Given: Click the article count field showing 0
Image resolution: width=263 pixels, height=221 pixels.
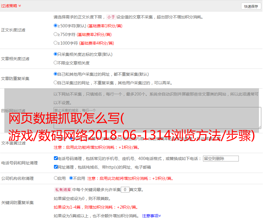Looking at the screenshot, I should pyautogui.click(x=125, y=190).
